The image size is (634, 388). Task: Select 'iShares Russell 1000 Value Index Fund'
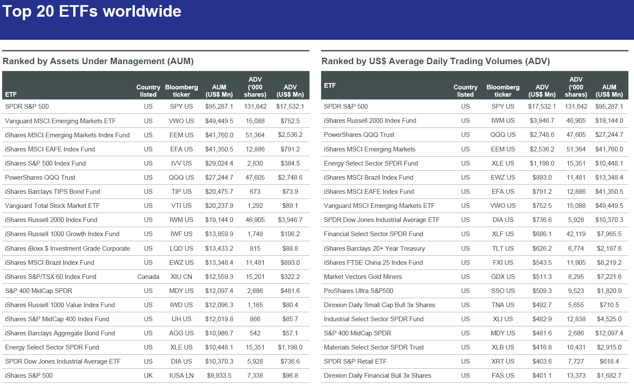pyautogui.click(x=60, y=305)
